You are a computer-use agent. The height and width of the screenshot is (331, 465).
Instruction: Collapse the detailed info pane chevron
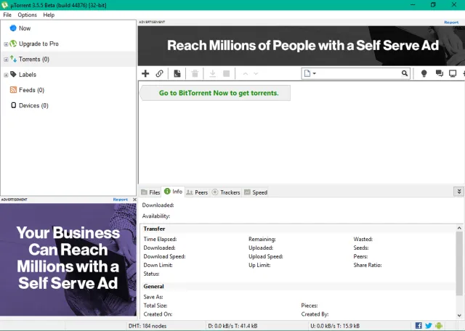458,192
